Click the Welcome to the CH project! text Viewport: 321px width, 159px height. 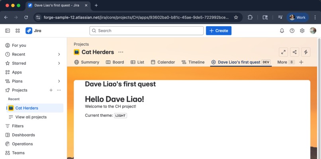111,107
